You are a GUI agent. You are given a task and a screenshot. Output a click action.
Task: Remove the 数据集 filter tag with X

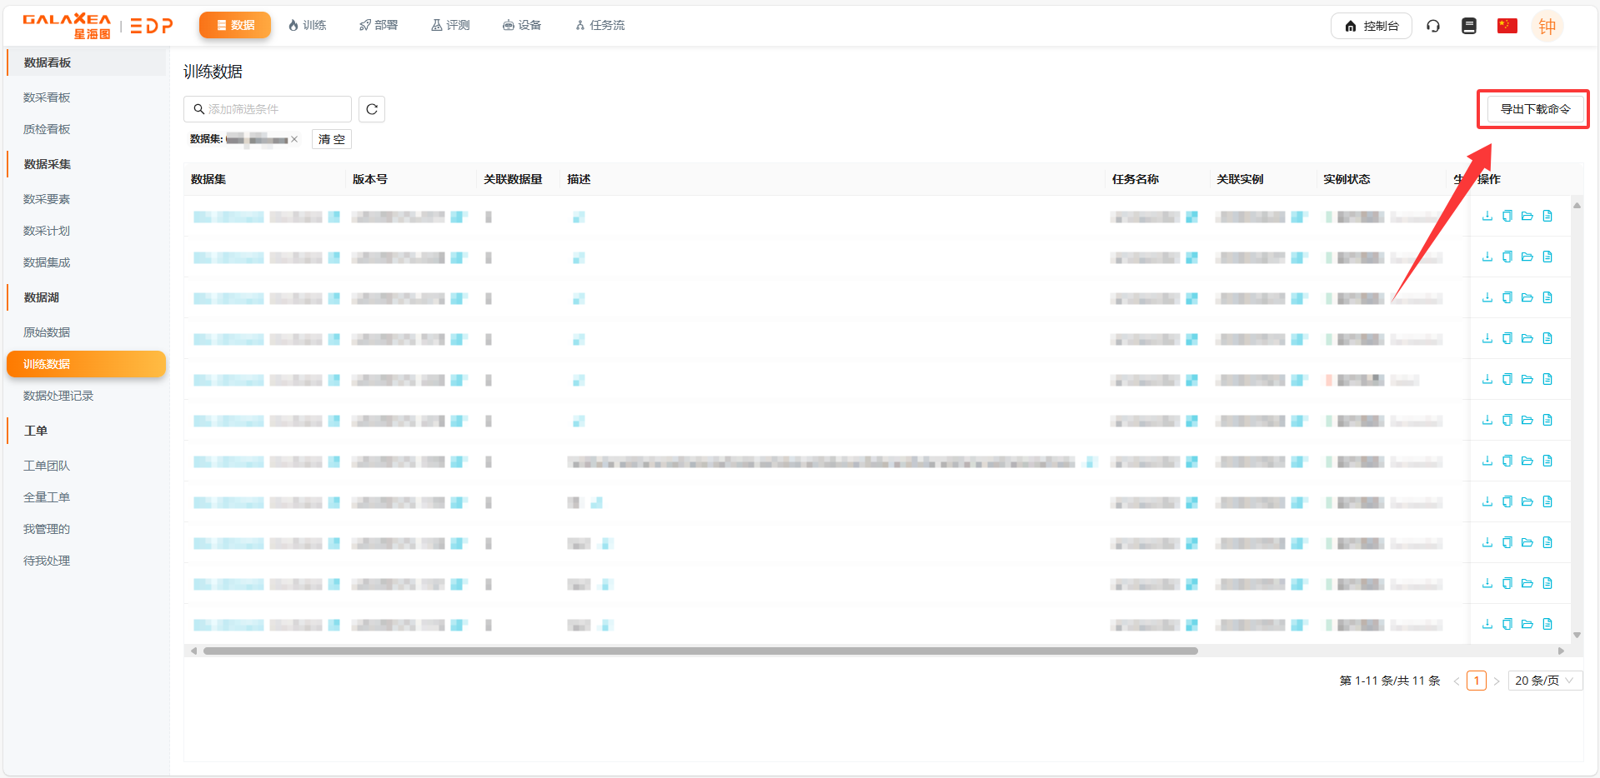[294, 140]
